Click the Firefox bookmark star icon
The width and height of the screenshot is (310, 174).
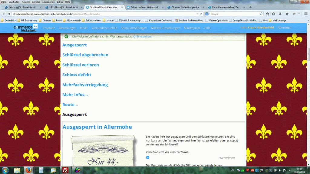coord(268,14)
